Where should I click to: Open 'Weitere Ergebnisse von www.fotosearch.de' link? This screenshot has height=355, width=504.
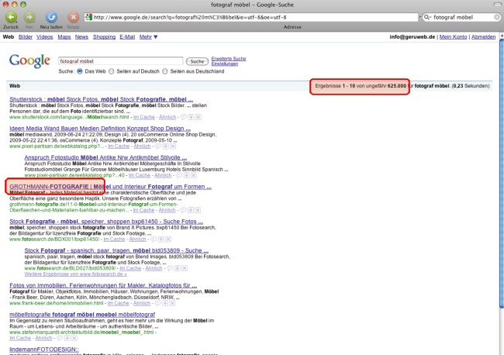[75, 274]
